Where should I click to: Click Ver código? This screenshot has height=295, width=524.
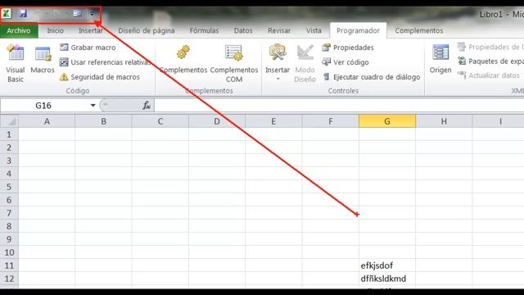tap(346, 62)
